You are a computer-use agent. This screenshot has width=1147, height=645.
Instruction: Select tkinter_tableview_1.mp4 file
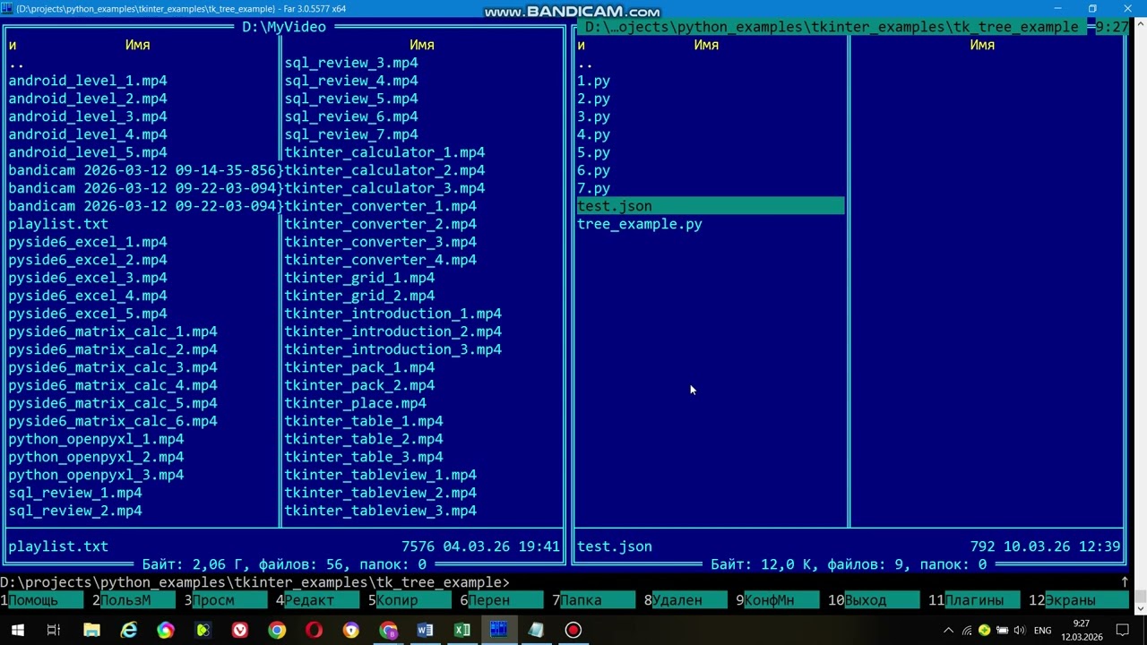381,475
